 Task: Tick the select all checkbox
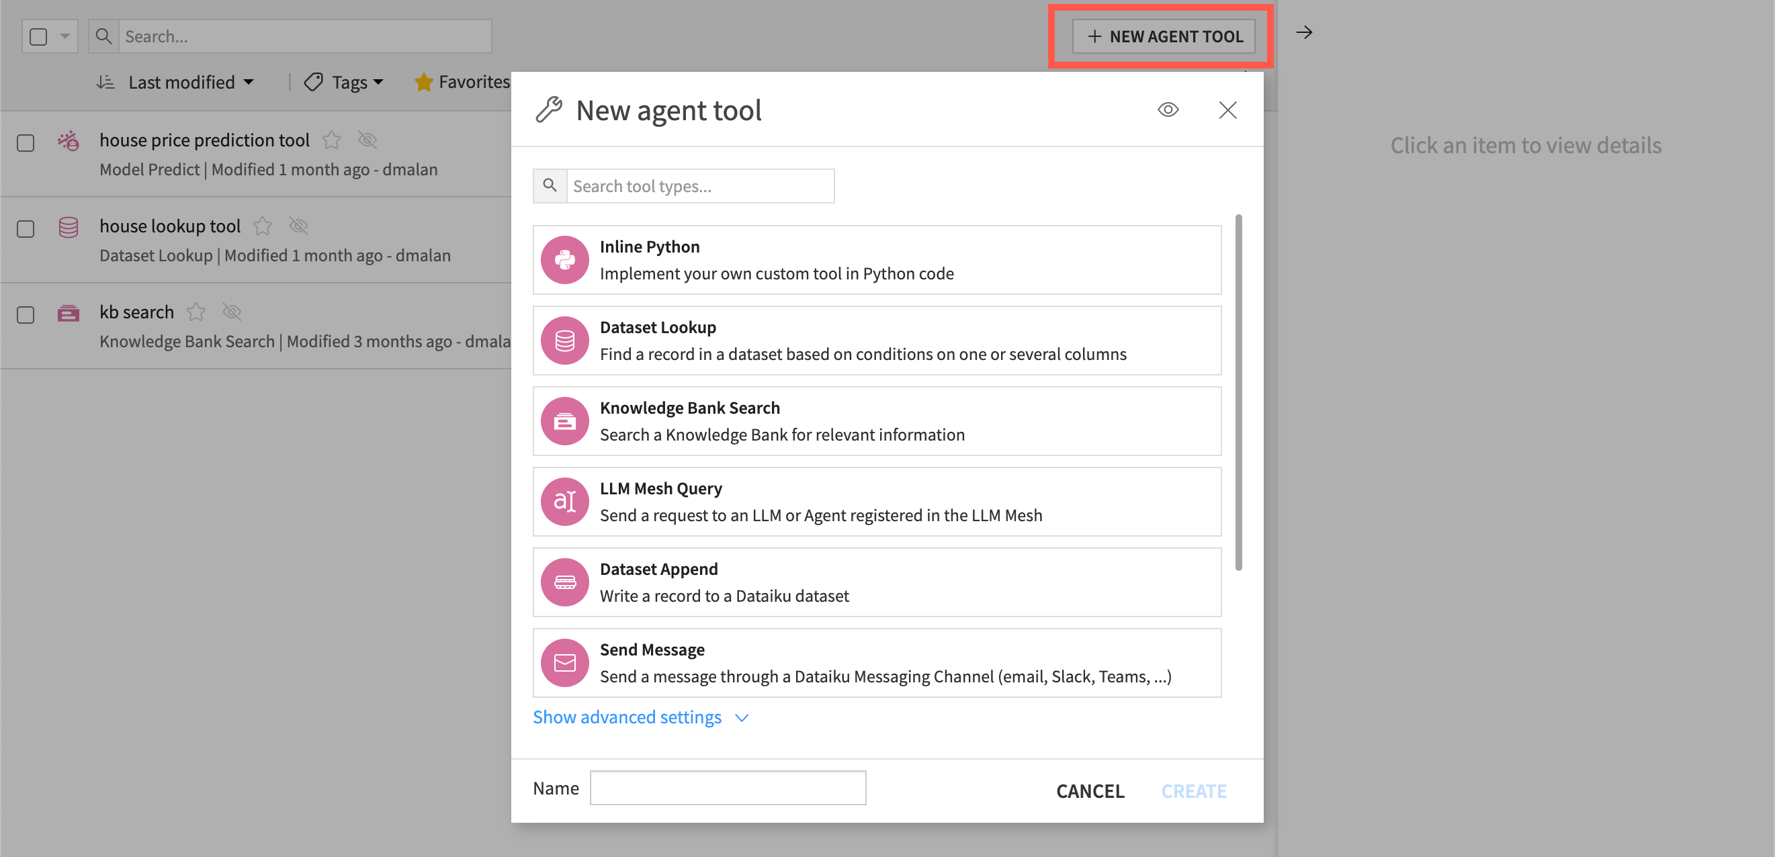tap(38, 36)
